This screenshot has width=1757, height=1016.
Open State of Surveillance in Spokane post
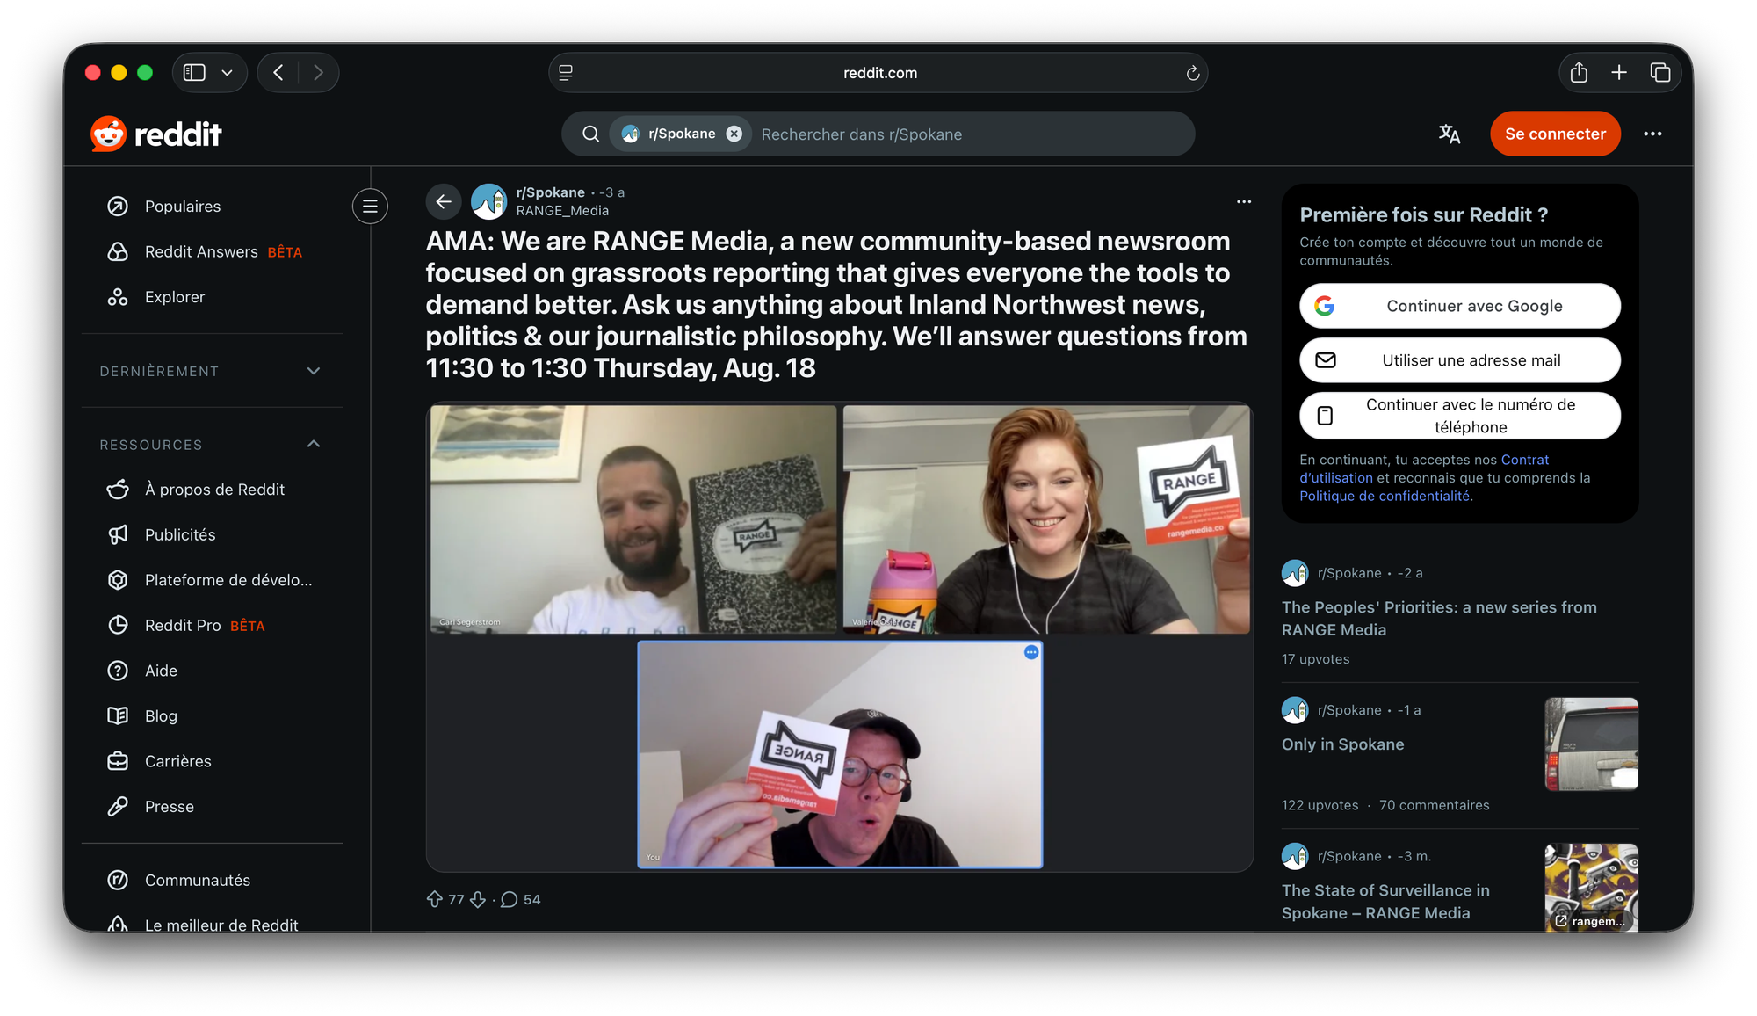[1385, 902]
